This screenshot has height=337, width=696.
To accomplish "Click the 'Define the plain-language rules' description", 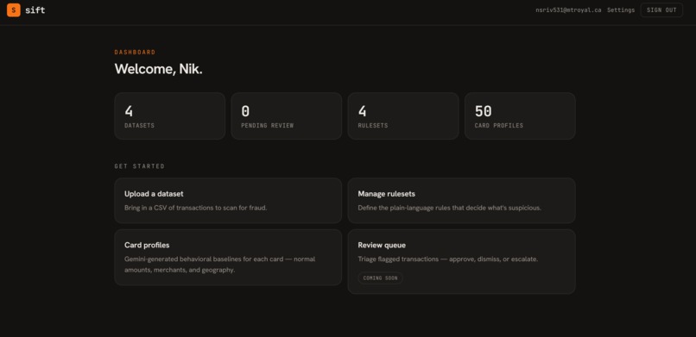I will pos(450,208).
